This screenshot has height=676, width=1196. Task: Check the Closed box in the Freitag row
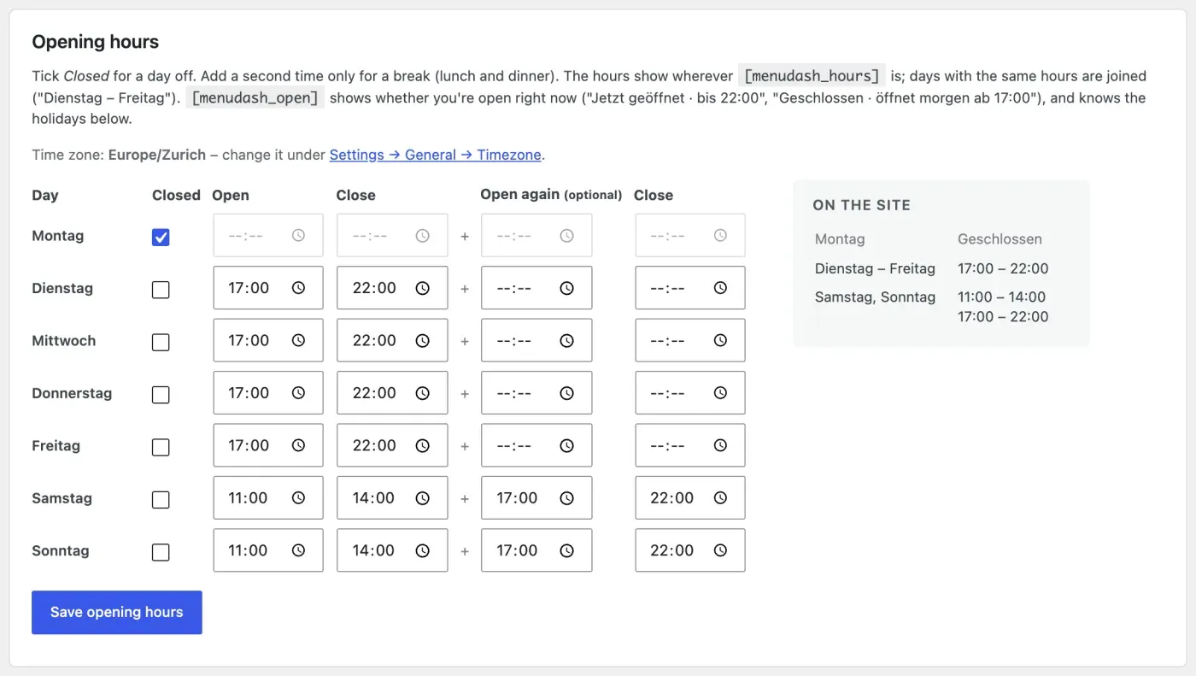(x=161, y=447)
